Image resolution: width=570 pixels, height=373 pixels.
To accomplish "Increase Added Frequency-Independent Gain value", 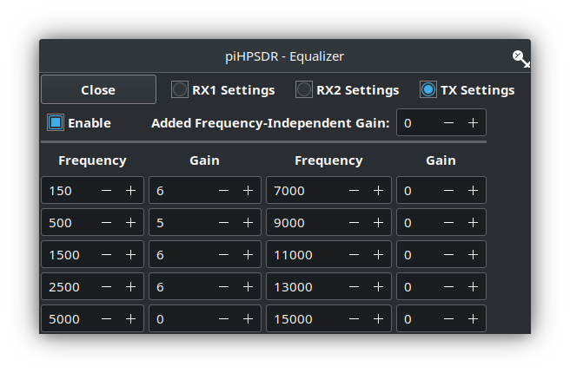I will click(473, 122).
